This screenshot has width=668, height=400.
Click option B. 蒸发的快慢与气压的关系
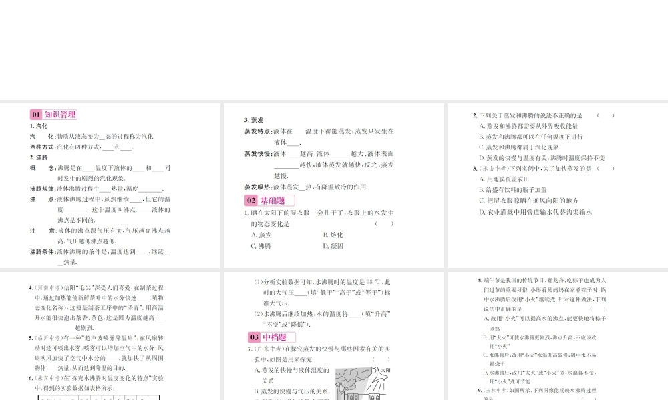point(291,391)
